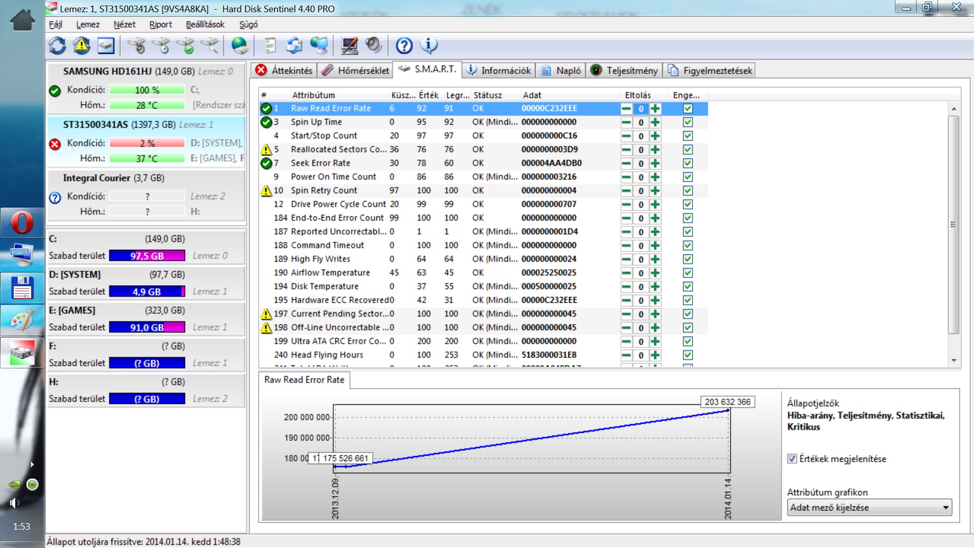Screen dimensions: 974x548
Task: Toggle enable checkbox for Power On Time Count
Action: coord(688,177)
